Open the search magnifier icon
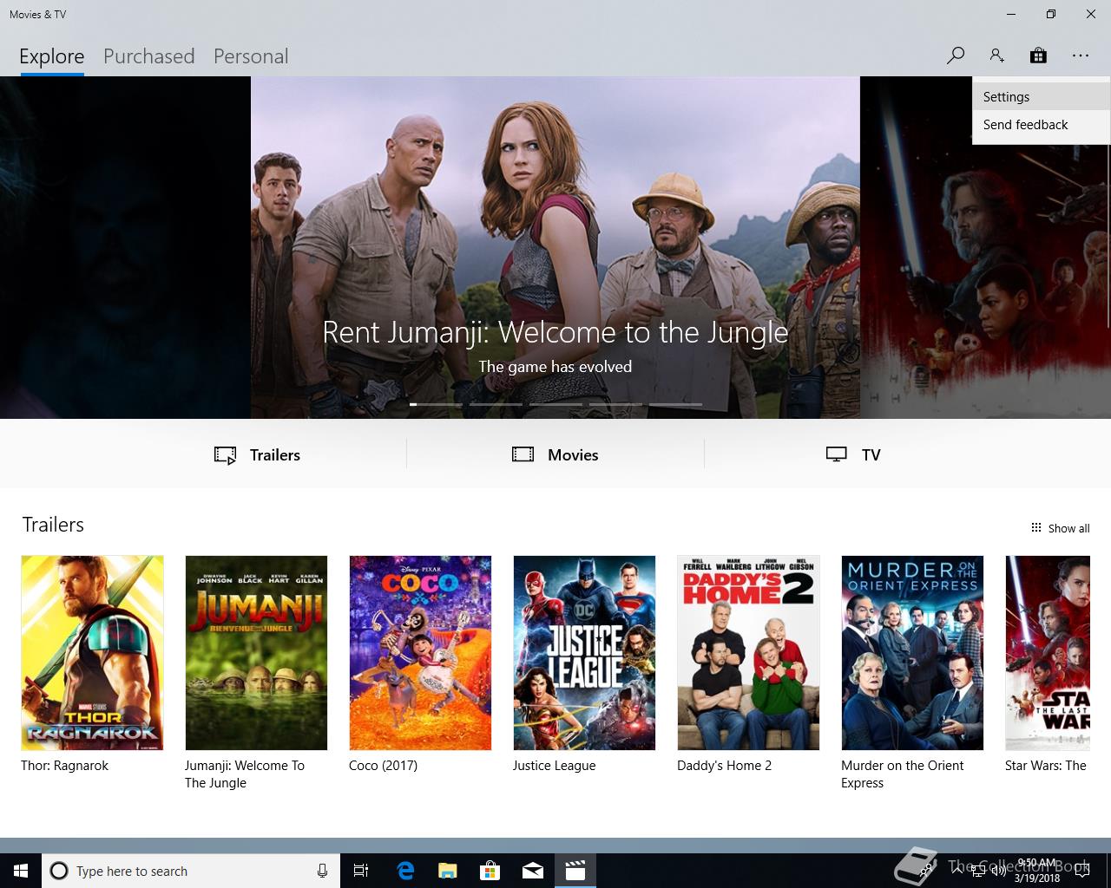 point(955,55)
